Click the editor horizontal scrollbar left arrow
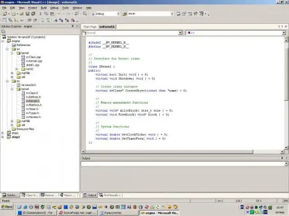This screenshot has width=289, height=216. [x=83, y=152]
